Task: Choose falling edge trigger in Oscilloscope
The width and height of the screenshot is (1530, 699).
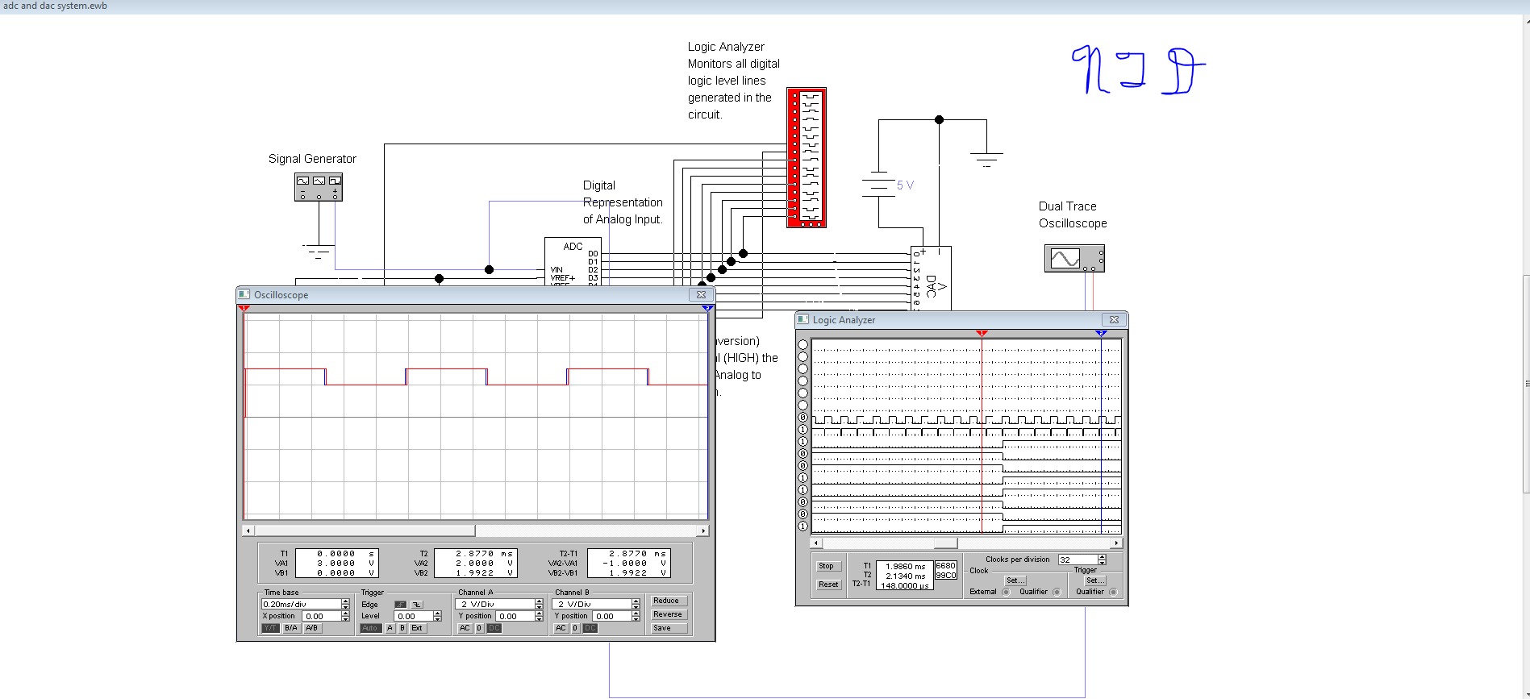Action: (x=417, y=605)
